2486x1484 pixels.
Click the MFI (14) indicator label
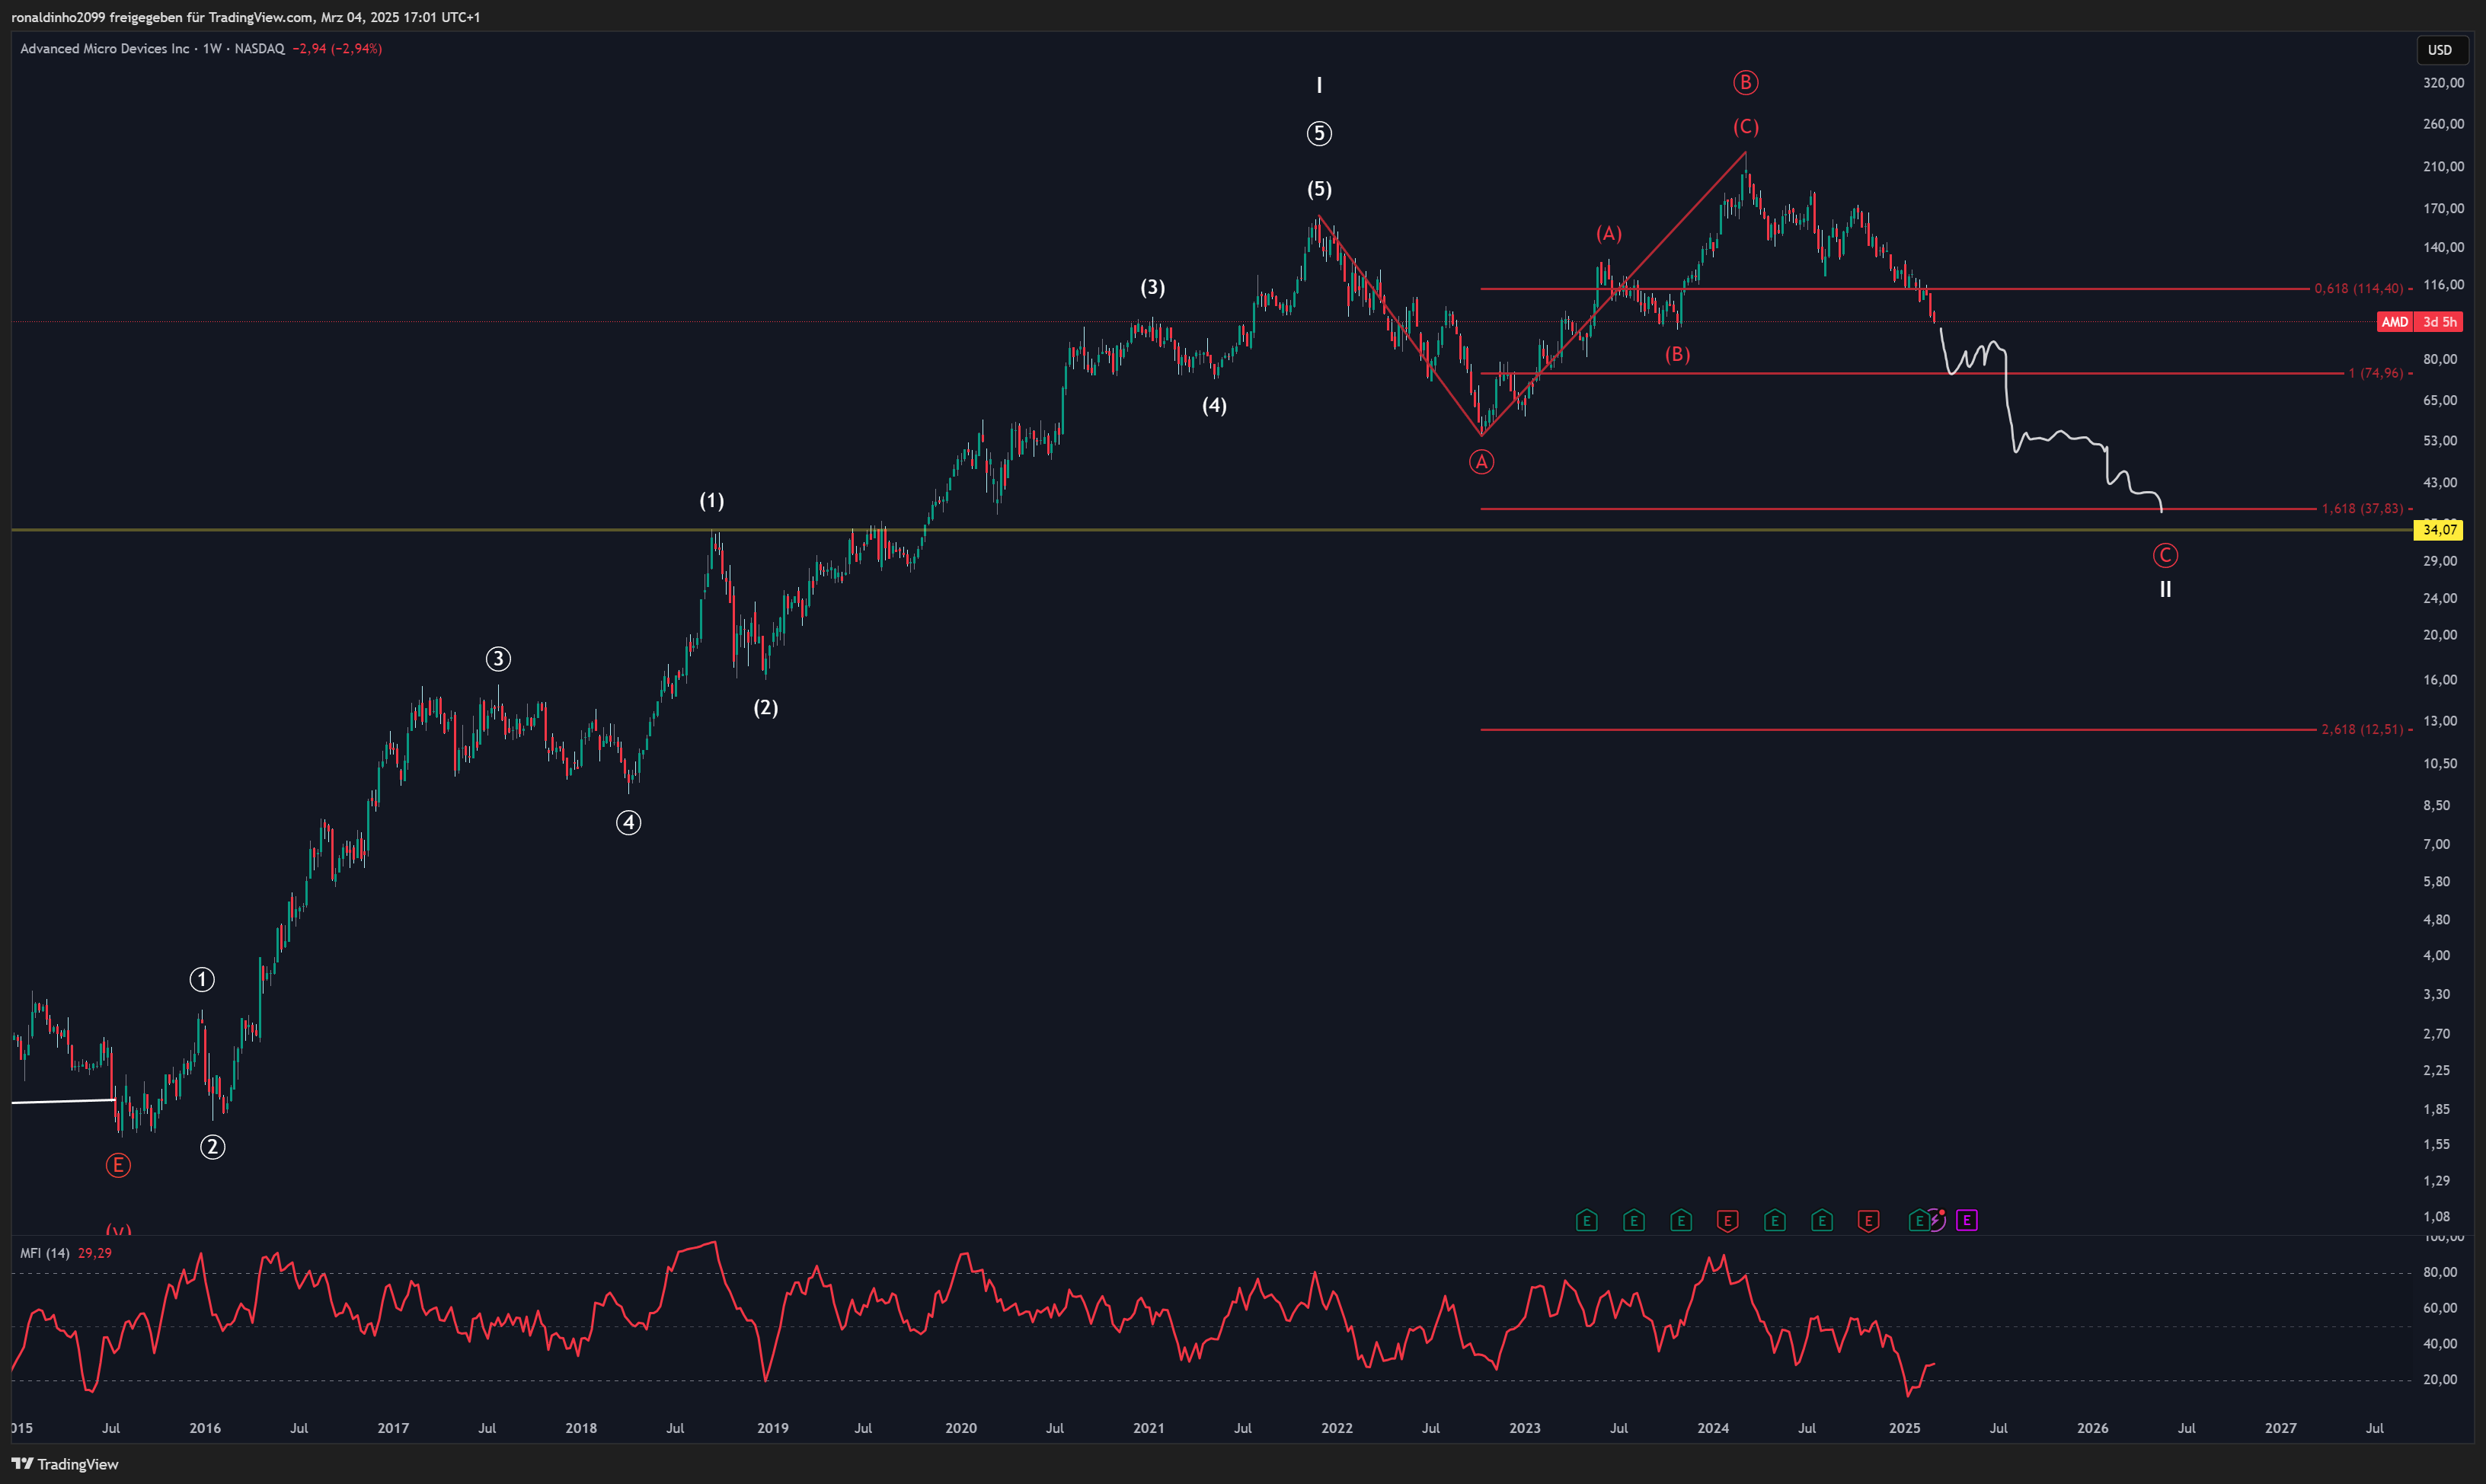[x=45, y=1253]
